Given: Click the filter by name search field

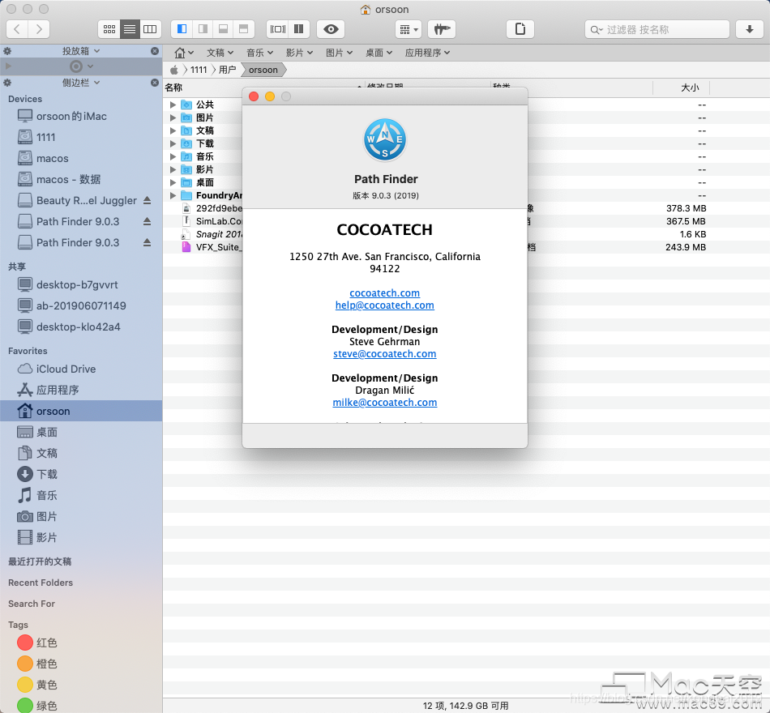Looking at the screenshot, I should point(657,29).
